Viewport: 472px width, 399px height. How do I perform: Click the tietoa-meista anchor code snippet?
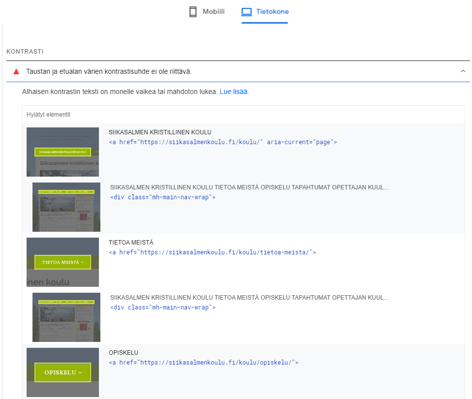(212, 252)
